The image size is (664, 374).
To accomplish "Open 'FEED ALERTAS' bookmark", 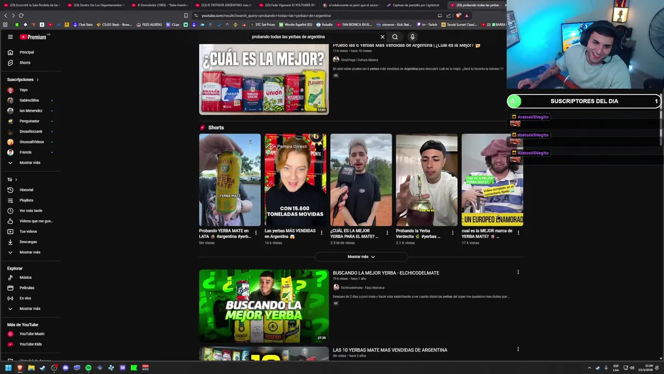I will coord(149,24).
